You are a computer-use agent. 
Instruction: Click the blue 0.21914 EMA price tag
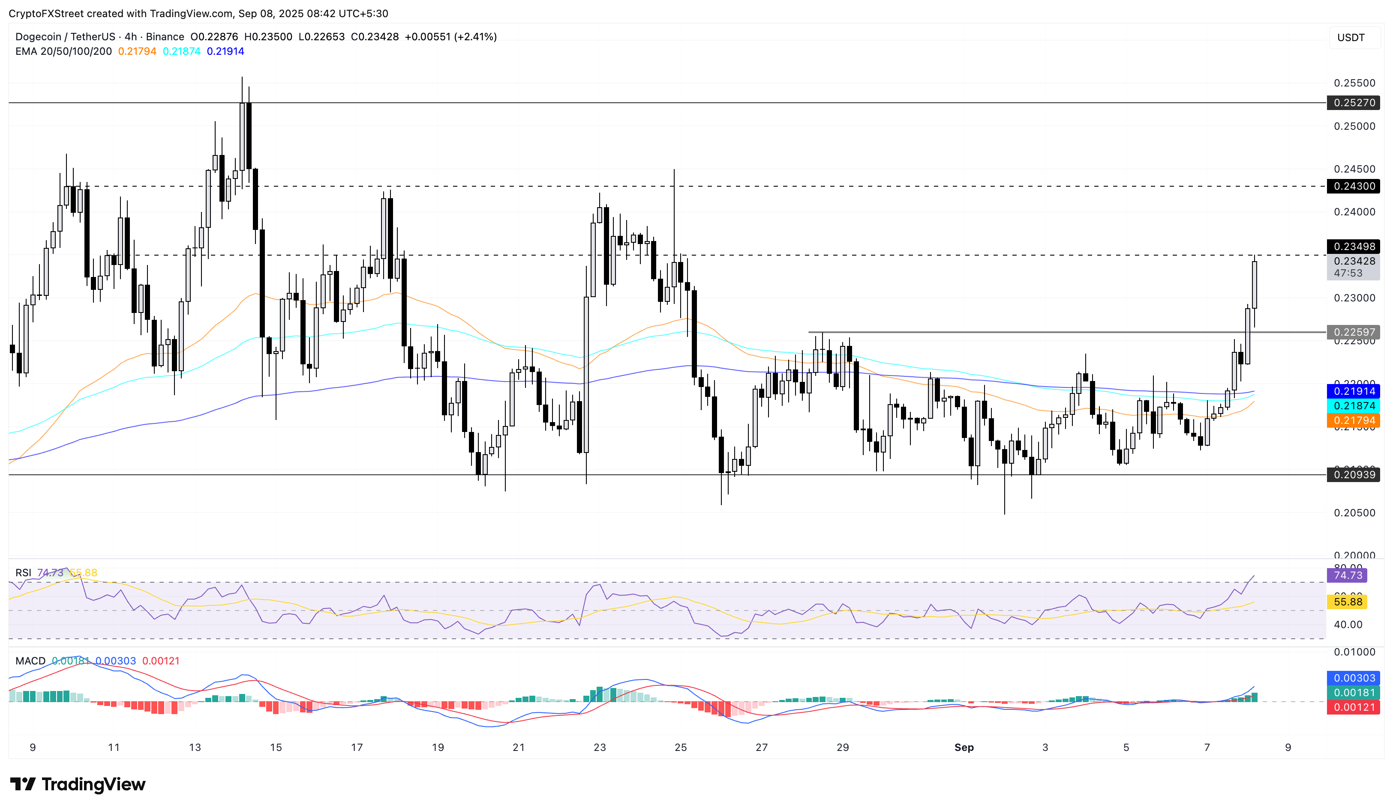(x=1354, y=391)
